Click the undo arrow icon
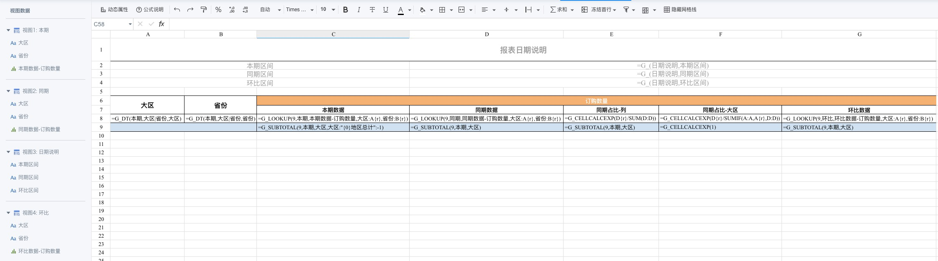Viewport: 938px width, 261px height. 177,10
